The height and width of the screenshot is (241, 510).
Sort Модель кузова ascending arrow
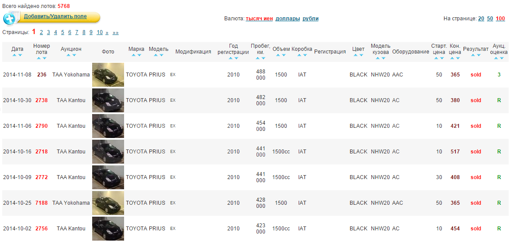coord(378,58)
